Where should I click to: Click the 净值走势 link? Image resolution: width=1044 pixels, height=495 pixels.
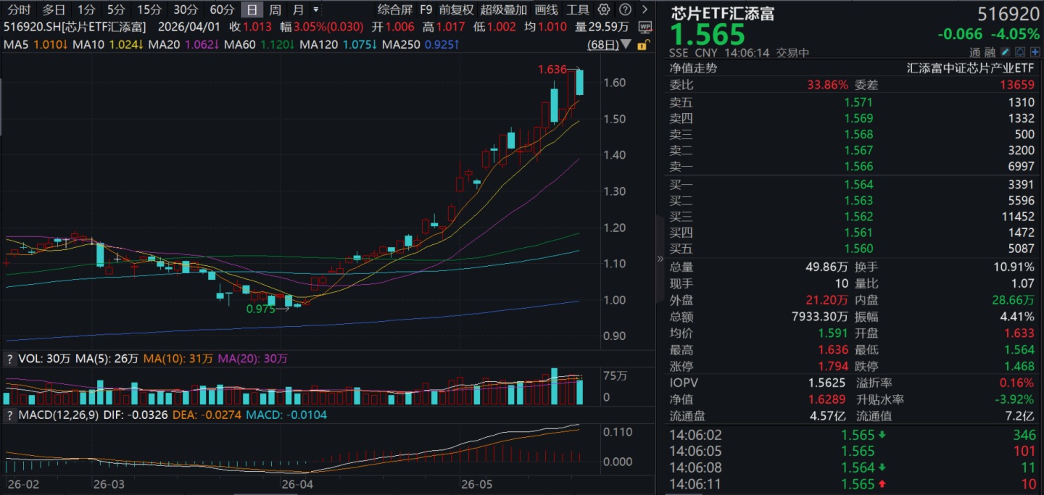693,68
